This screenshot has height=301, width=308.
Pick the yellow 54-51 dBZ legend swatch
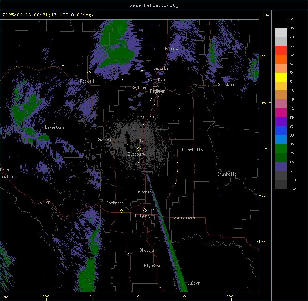(x=281, y=77)
